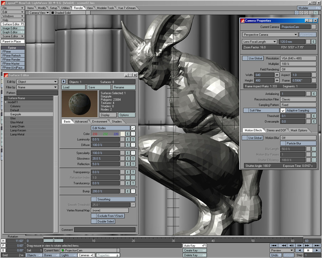Image resolution: width=322 pixels, height=258 pixels.
Task: Open the Stereo and DOF tab
Action: tap(276, 130)
